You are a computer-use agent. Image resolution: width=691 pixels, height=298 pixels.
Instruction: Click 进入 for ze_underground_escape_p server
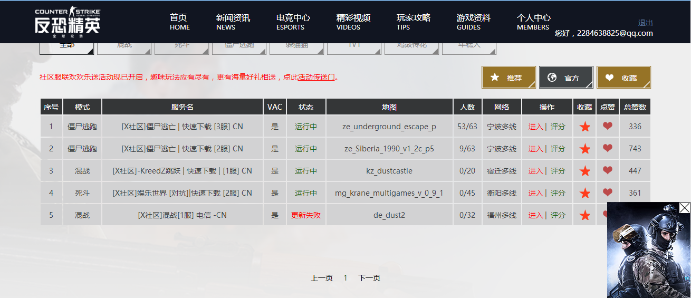click(536, 127)
